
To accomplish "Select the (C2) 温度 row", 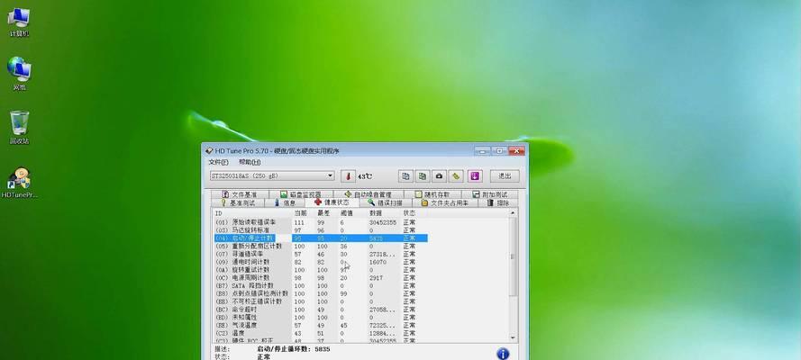I will [x=320, y=334].
